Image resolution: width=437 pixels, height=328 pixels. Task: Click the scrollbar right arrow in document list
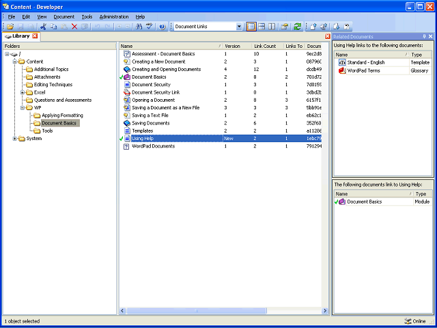click(325, 311)
